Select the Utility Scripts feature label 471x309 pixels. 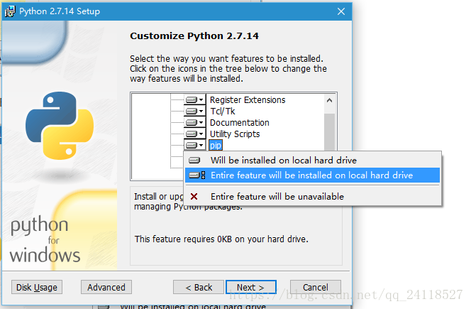(x=235, y=134)
